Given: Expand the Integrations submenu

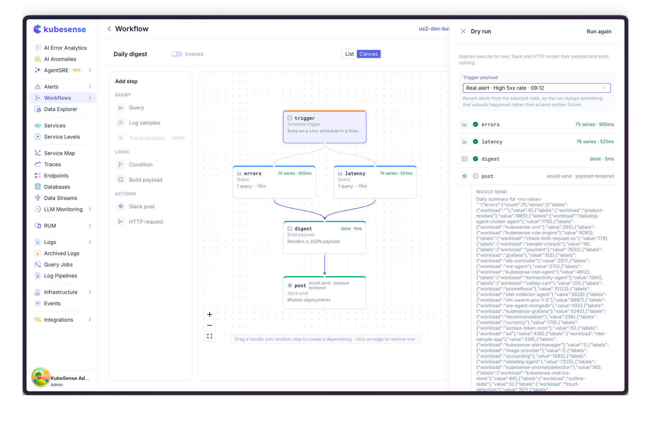Looking at the screenshot, I should click(x=90, y=320).
